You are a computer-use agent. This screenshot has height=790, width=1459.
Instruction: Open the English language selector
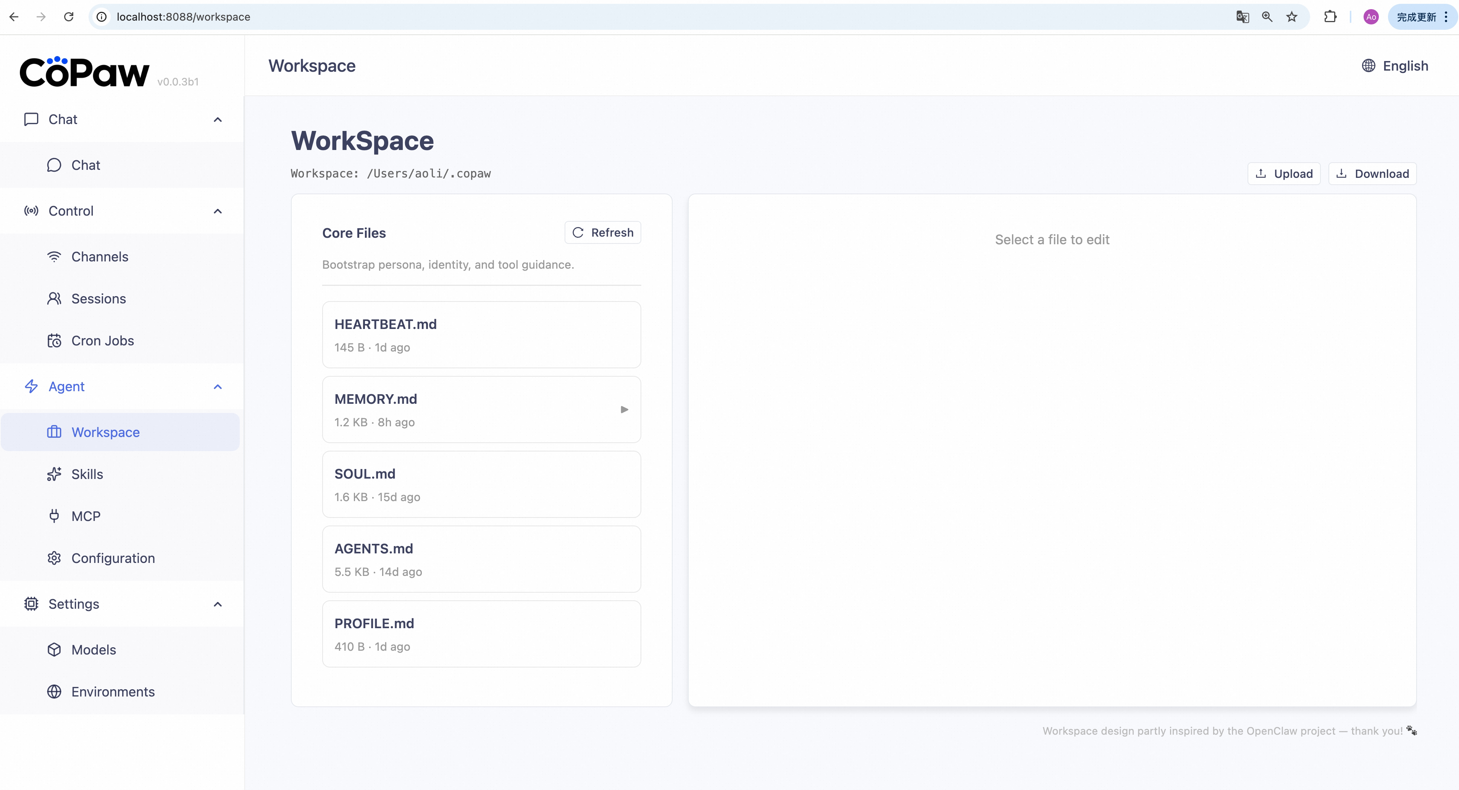click(1394, 66)
